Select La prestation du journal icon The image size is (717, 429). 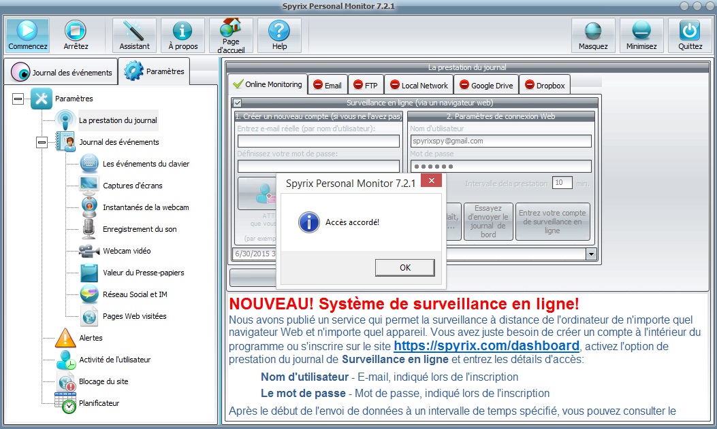coord(65,120)
